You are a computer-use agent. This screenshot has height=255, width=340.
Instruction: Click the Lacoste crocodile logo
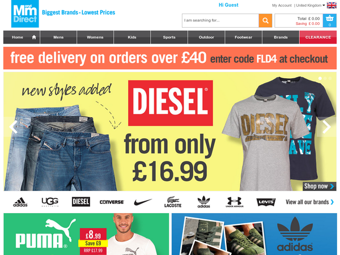pos(173,202)
